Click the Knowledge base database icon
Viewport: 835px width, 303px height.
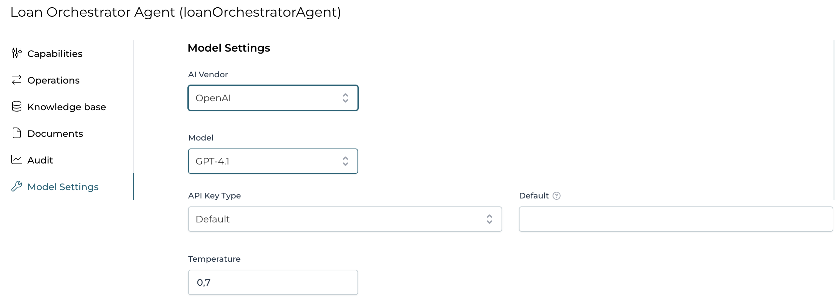[x=16, y=107]
